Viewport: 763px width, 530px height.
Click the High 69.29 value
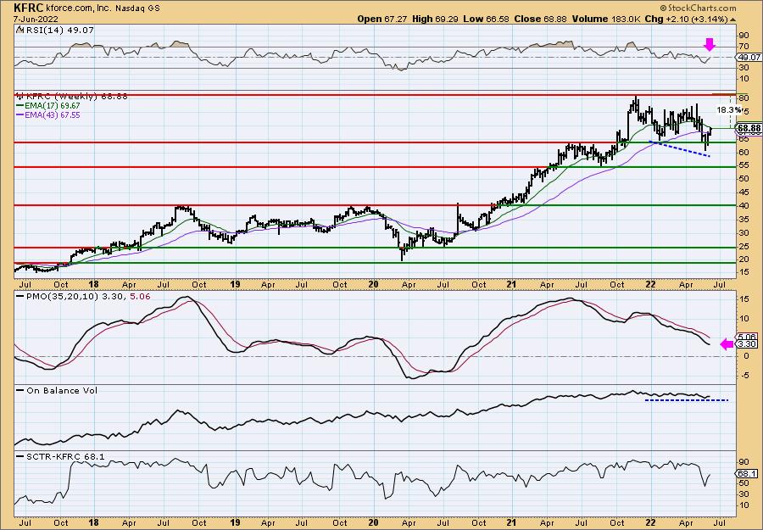[x=436, y=19]
